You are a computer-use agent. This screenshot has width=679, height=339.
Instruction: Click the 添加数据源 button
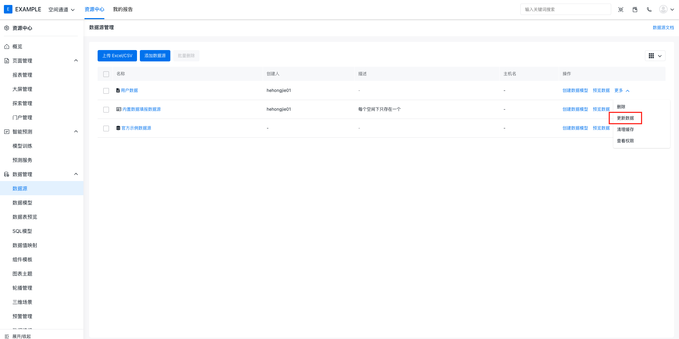coord(155,56)
